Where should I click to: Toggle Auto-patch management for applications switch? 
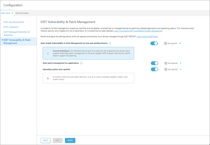154,63
